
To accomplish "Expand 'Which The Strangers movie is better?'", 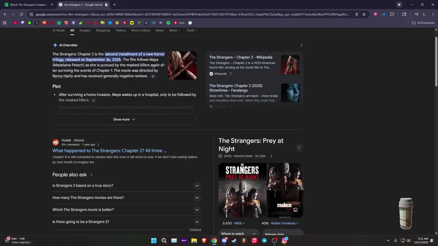I will coord(127,210).
